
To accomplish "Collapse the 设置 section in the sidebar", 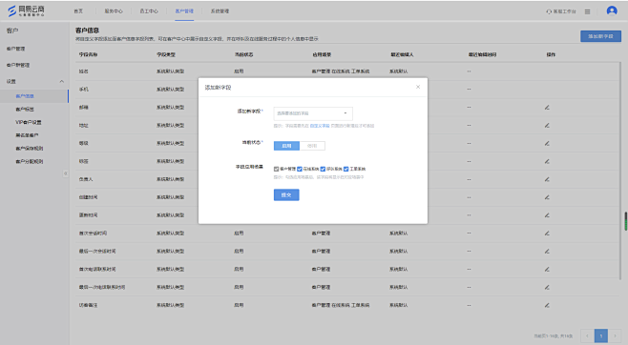I will click(61, 82).
